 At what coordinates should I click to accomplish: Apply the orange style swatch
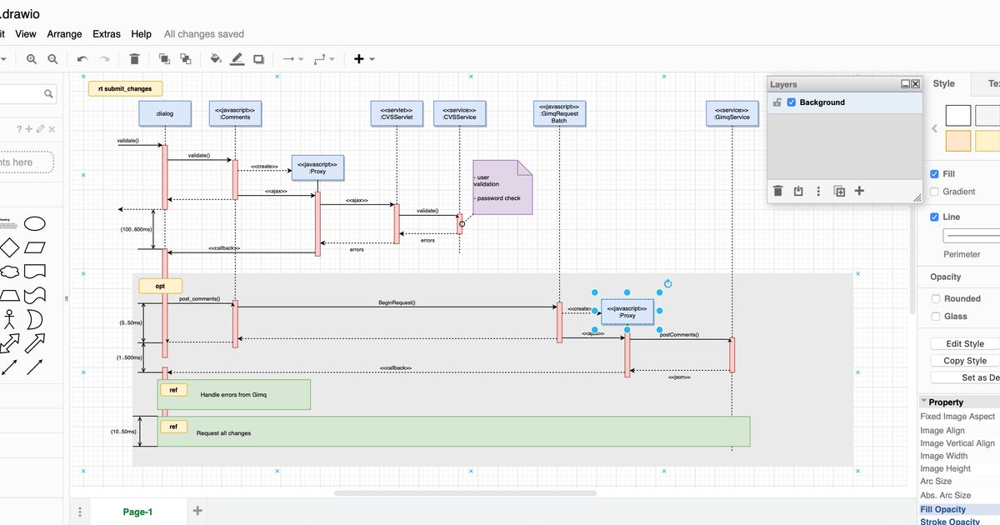[x=958, y=140]
